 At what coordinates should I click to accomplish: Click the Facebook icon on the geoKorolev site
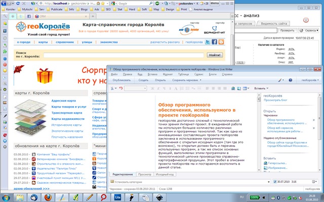pyautogui.click(x=214, y=42)
